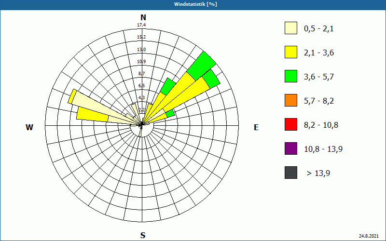Click the legend label '3,6 - 5,7'
Screen dimensions: 386x241
pos(319,77)
